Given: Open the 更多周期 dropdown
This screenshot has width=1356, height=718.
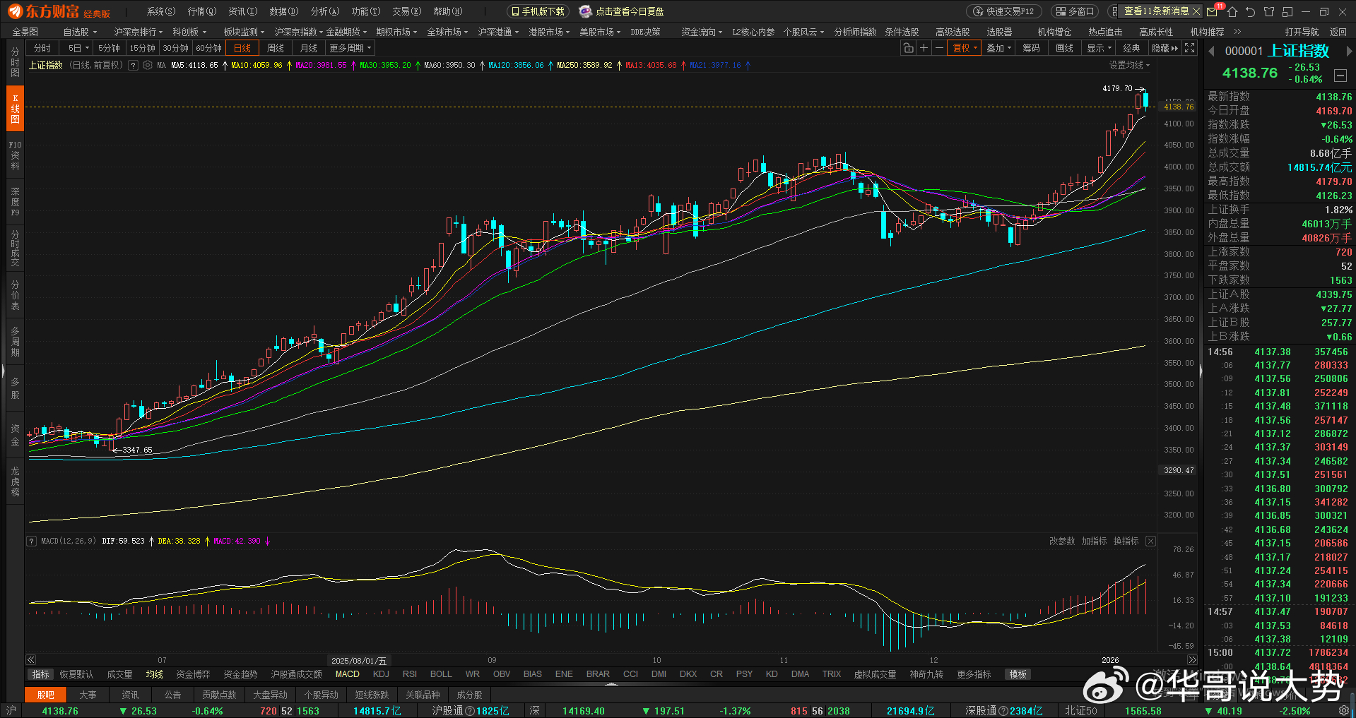Looking at the screenshot, I should (350, 48).
